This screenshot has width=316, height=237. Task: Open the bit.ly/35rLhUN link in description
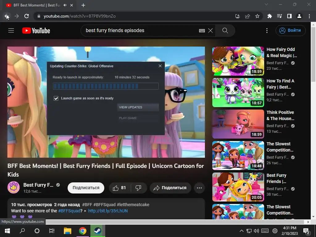click(x=108, y=211)
